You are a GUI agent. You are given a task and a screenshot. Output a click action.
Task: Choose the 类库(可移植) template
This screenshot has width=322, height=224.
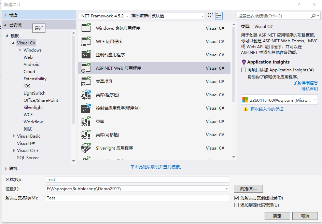pyautogui.click(x=137, y=135)
